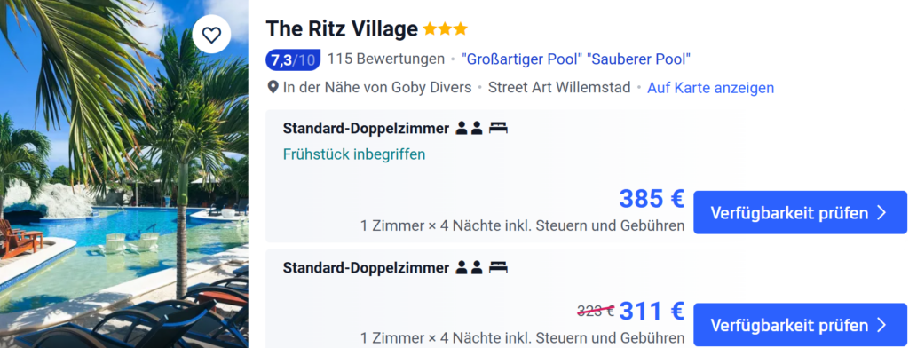Open 'Auf Karte anzeigen' map link

click(x=711, y=88)
